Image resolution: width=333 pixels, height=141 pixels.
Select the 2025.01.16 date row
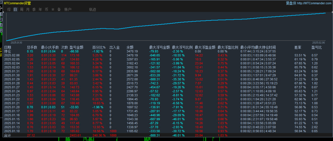[x=12, y=115]
